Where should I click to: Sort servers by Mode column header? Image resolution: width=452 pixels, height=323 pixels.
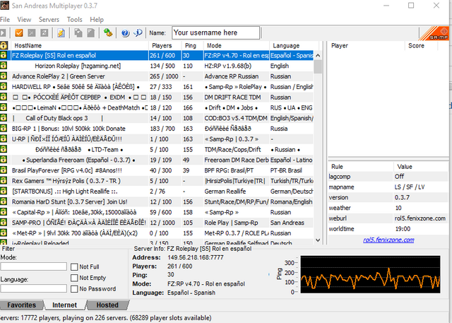click(x=237, y=45)
